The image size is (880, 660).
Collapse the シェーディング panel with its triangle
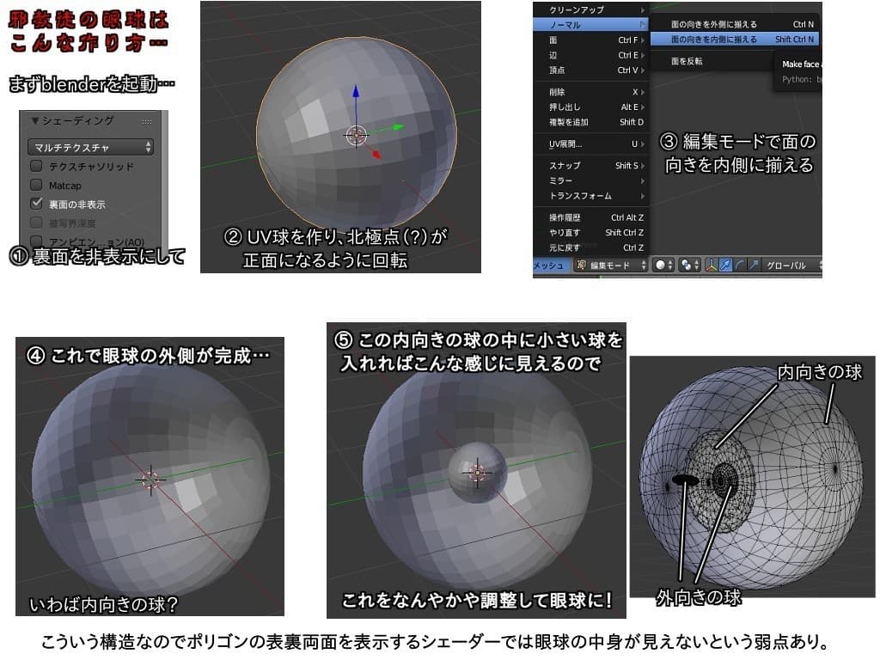click(35, 121)
